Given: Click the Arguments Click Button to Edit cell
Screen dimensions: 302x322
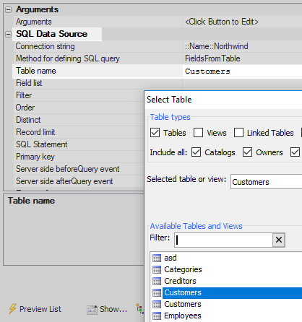Looking at the screenshot, I should pos(242,22).
